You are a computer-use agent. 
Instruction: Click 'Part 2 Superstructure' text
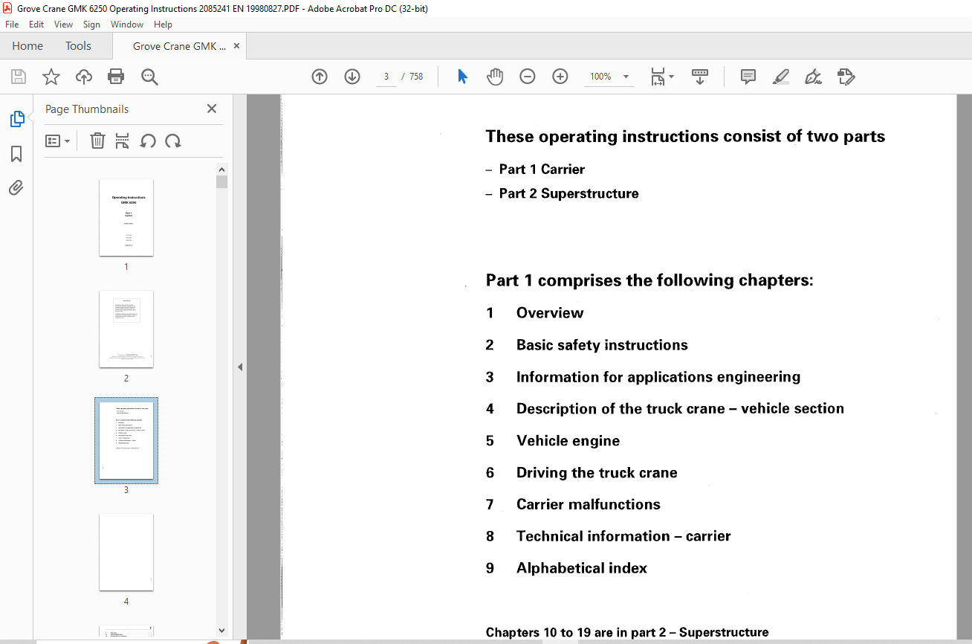coord(568,193)
